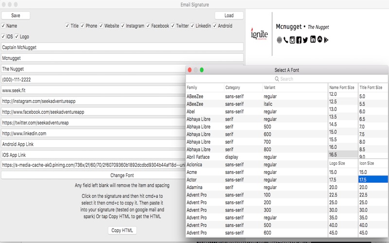Click the App Store icon in preview
Screen dimensions: 389x243
[319, 39]
